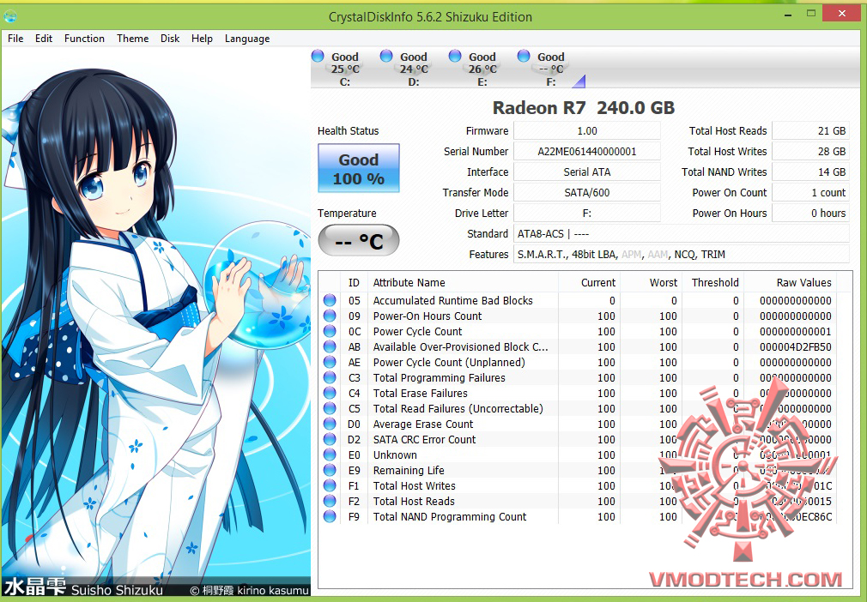Click status orb for Power Cycle Count row 0C
The image size is (867, 602).
pyautogui.click(x=330, y=331)
